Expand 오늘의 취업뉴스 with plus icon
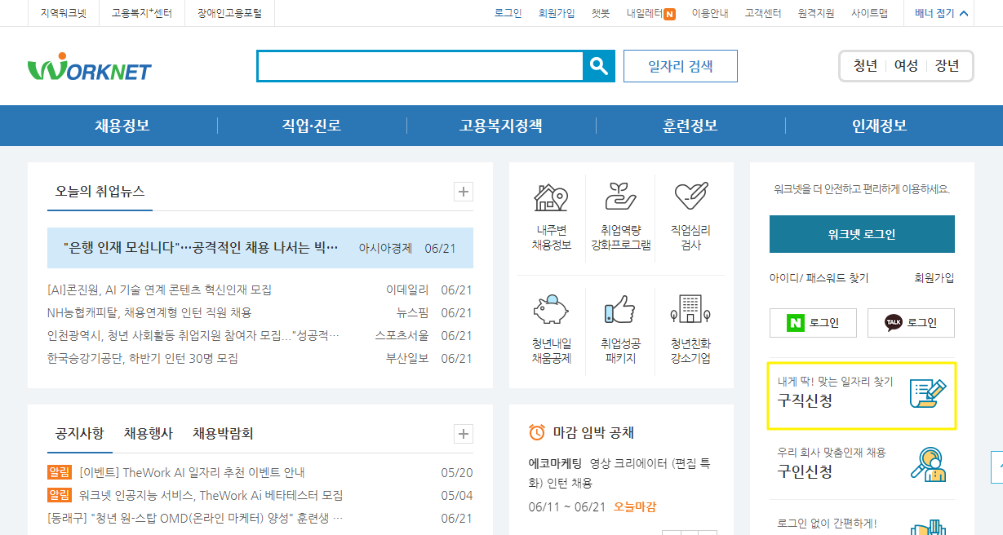The height and width of the screenshot is (535, 1003). (x=464, y=192)
